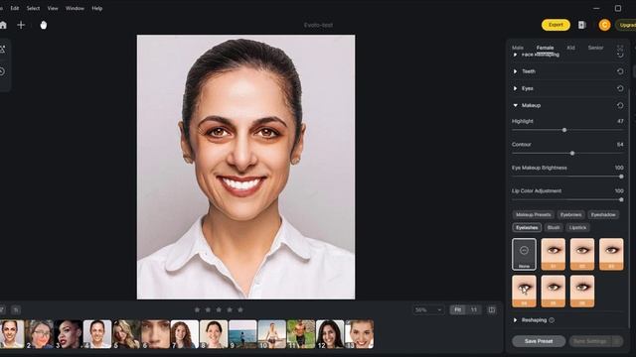Select the Lipstick chip
Screen dimensions: 636x357
pos(577,227)
